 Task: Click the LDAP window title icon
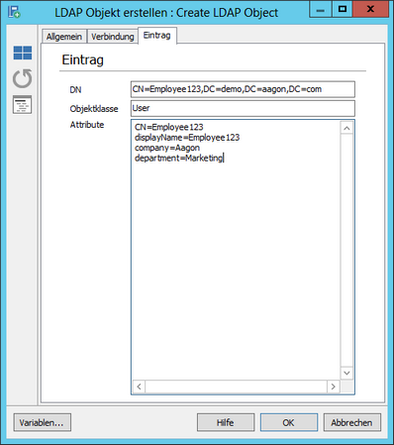tap(14, 12)
